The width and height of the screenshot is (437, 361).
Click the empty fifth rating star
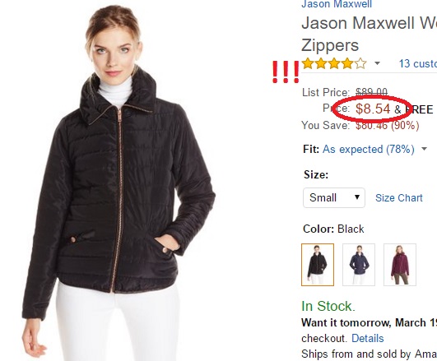click(360, 63)
